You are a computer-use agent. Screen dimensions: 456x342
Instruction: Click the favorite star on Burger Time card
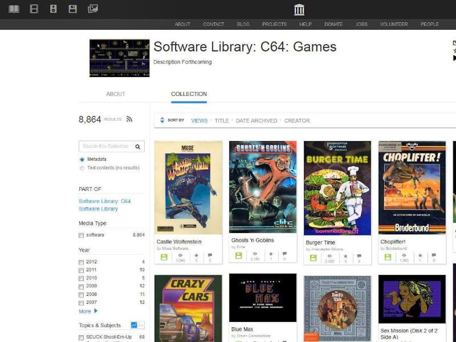pyautogui.click(x=345, y=256)
